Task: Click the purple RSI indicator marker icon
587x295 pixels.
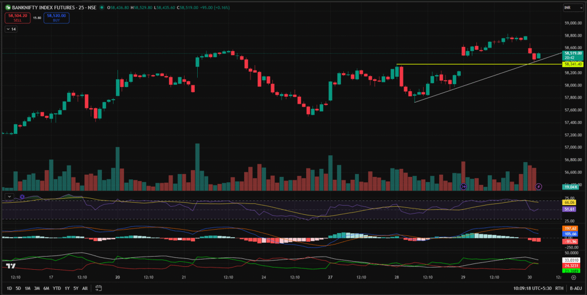Action: coord(22,196)
